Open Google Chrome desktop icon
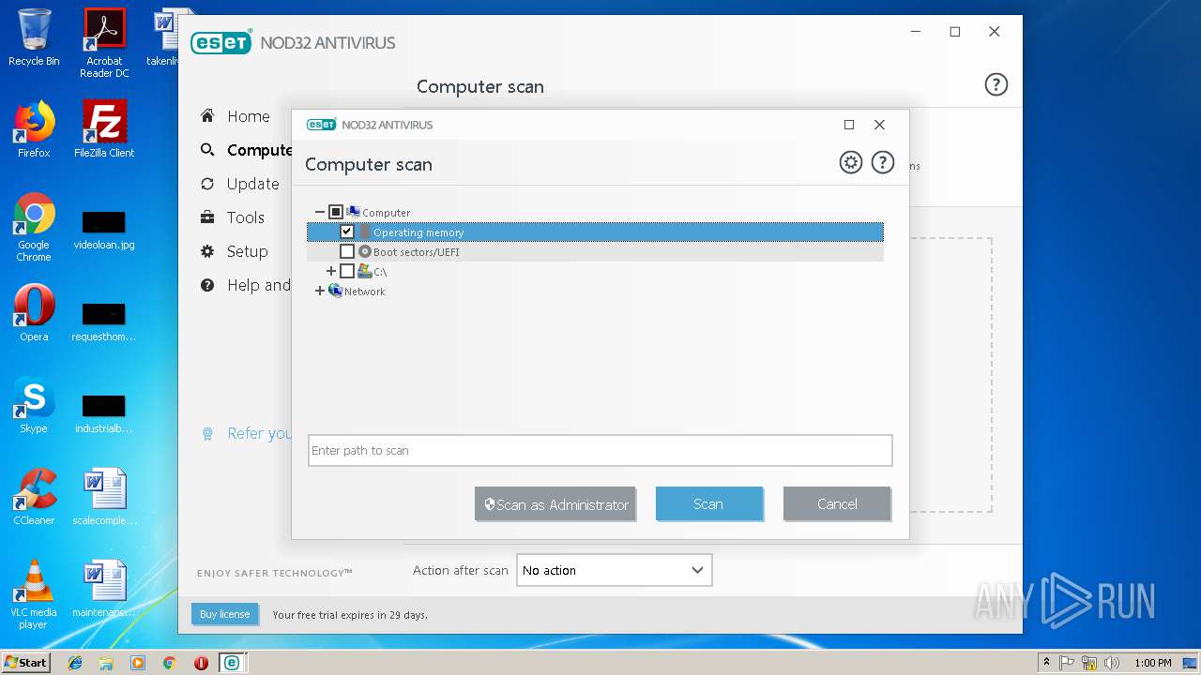 (x=34, y=227)
